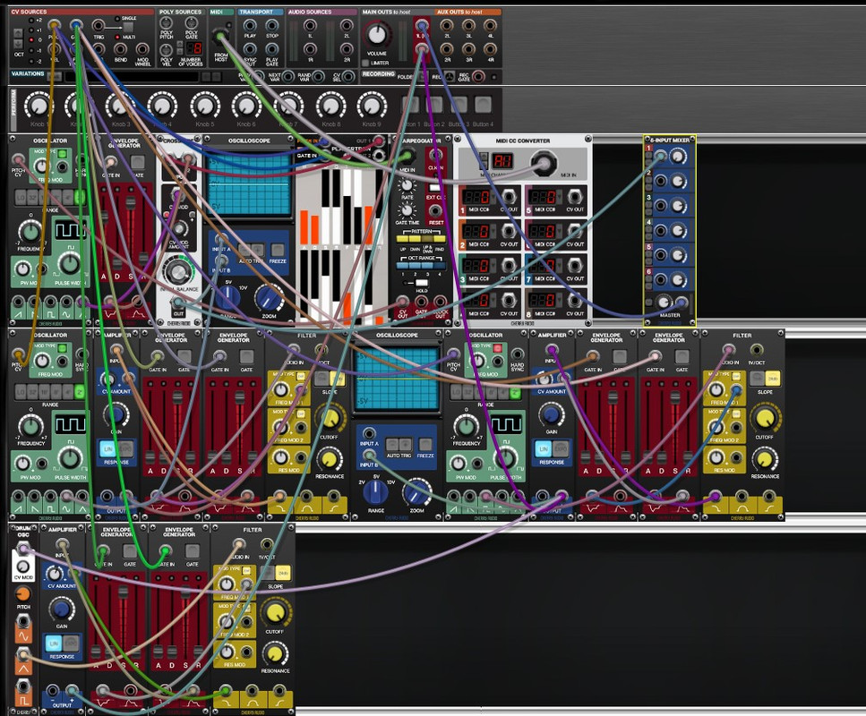This screenshot has width=866, height=716.
Task: Click the Drum Osc orange PITCH knob
Action: [22, 594]
